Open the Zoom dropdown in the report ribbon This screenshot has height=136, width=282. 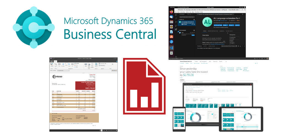point(56,65)
